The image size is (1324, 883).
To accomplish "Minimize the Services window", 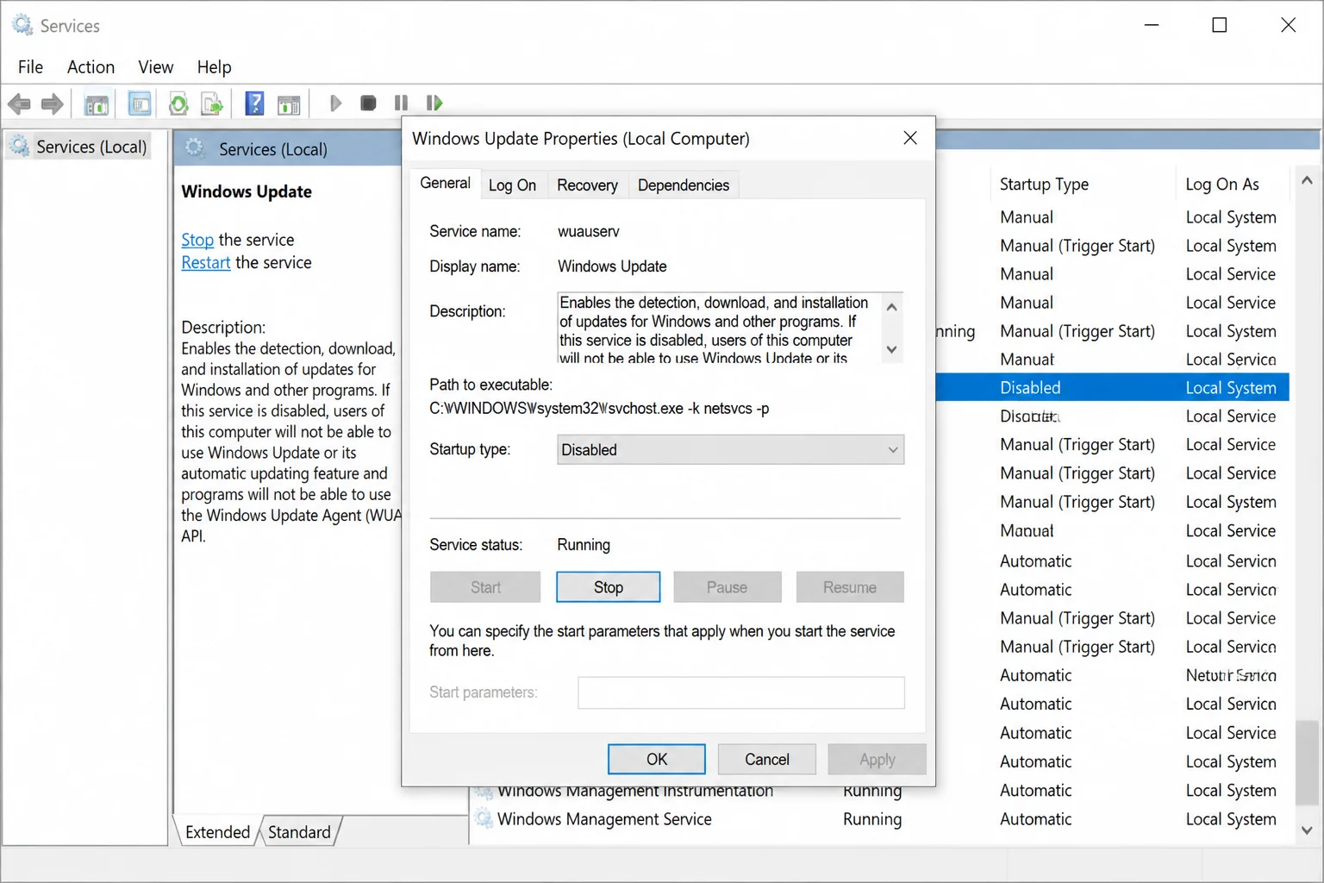I will click(1152, 25).
